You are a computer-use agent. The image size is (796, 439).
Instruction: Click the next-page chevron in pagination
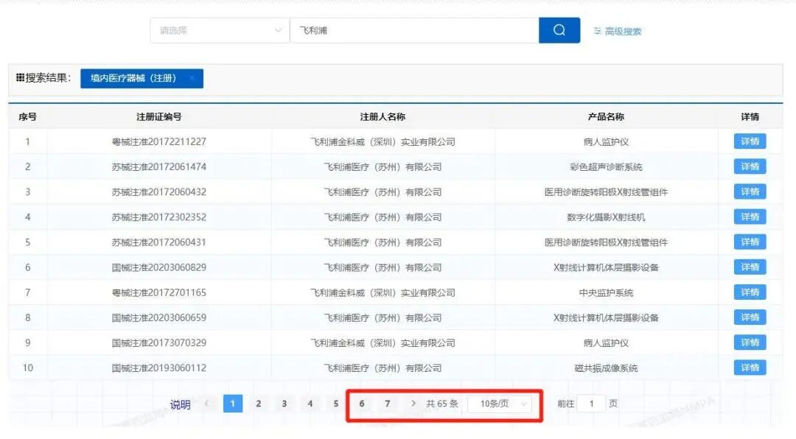411,404
